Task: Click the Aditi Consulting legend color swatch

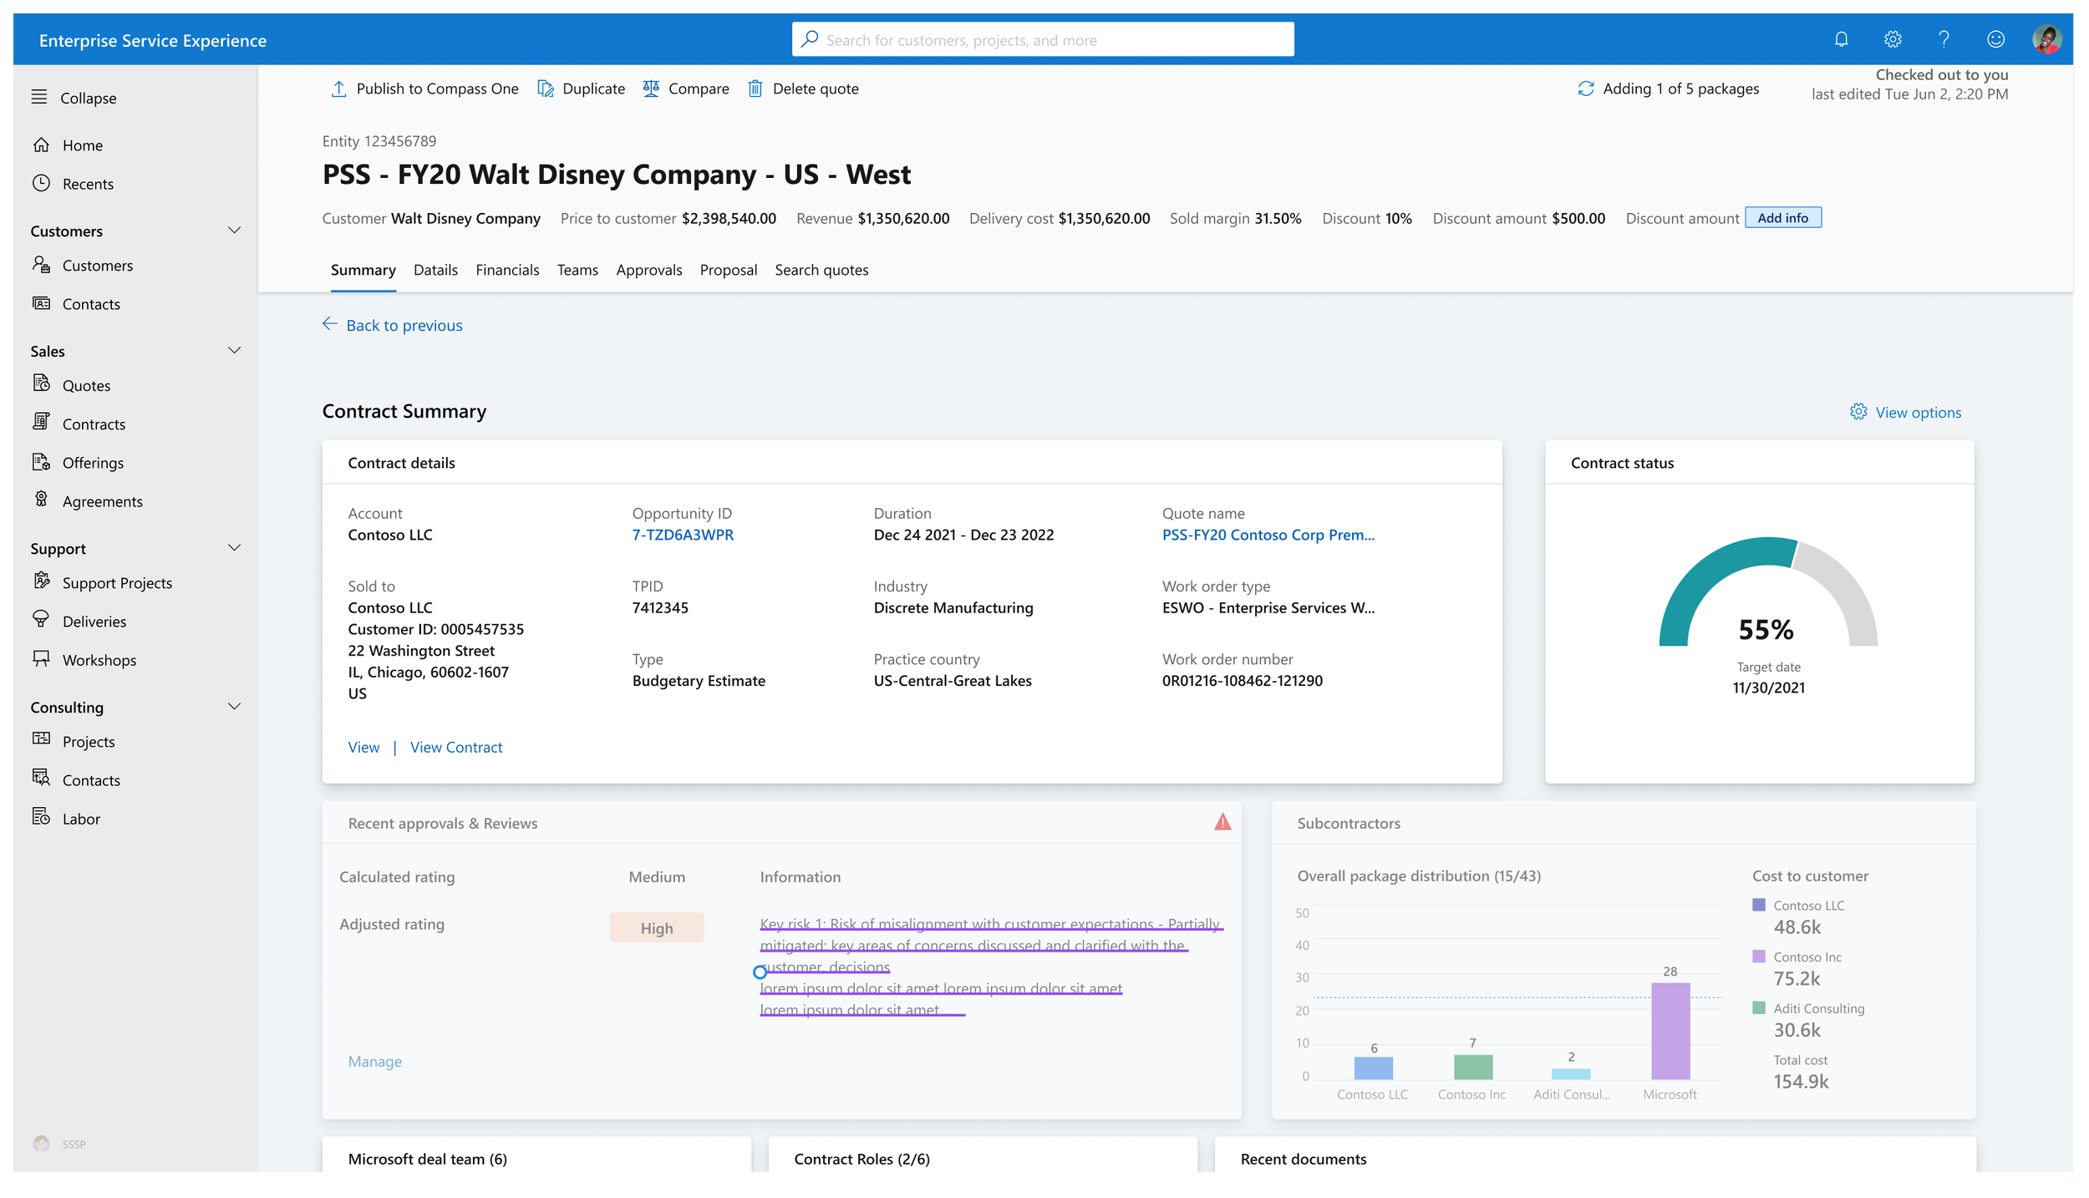Action: 1758,1008
